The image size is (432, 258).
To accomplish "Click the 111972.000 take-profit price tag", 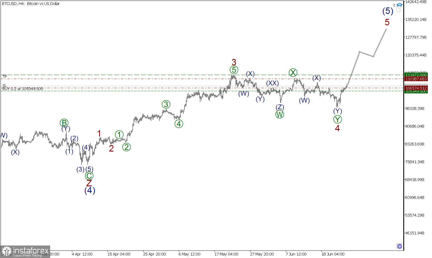I will coord(416,75).
